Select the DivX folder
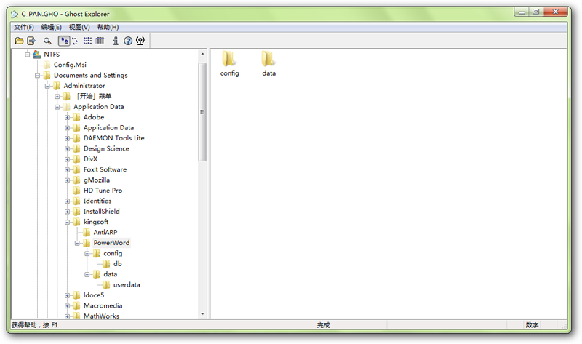582x344 pixels. [90, 159]
